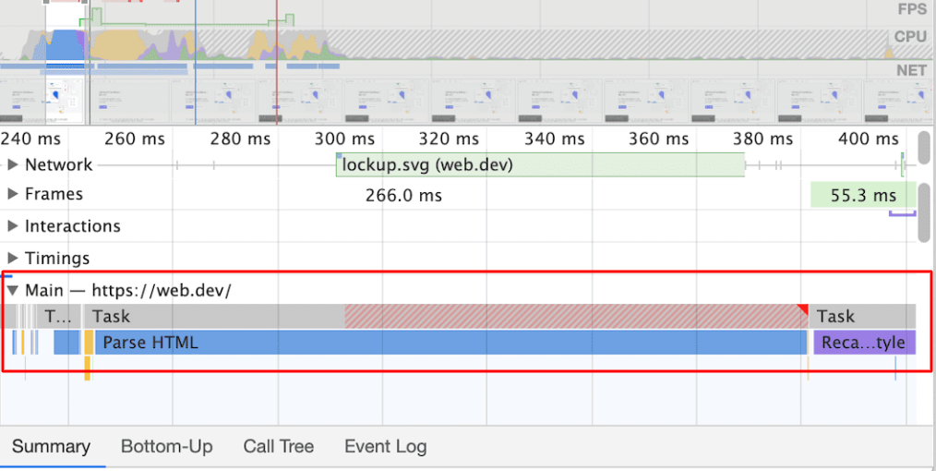The image size is (936, 471).
Task: Open the Bottom-Up tab
Action: [x=166, y=447]
